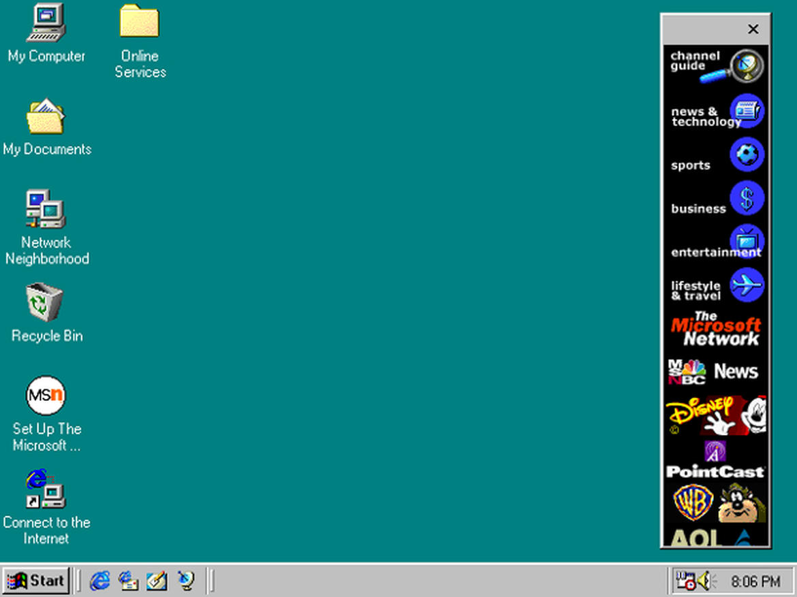Viewport: 797px width, 597px height.
Task: Click the AOL channel entry
Action: click(716, 538)
